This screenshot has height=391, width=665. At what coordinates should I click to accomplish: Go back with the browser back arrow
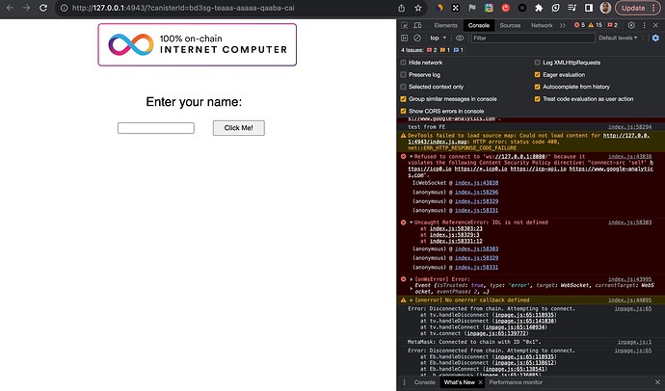tap(10, 8)
